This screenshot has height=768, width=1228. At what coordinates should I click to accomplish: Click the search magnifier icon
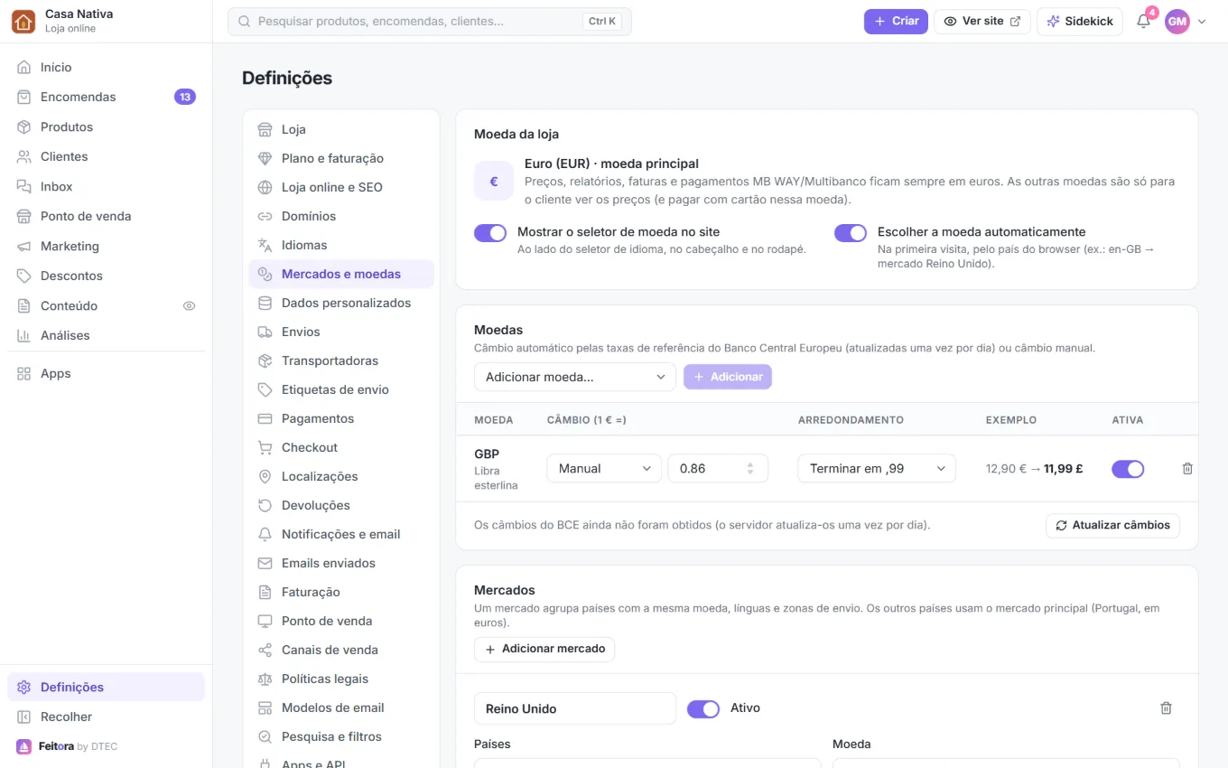244,22
